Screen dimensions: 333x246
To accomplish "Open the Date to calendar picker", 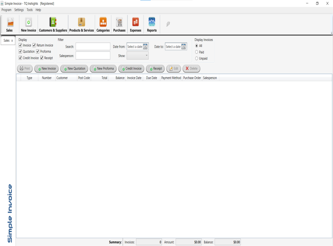I will point(183,47).
